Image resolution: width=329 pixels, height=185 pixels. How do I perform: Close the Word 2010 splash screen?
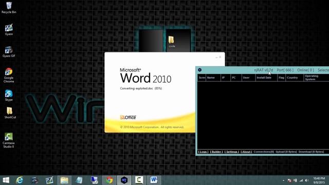click(x=220, y=57)
